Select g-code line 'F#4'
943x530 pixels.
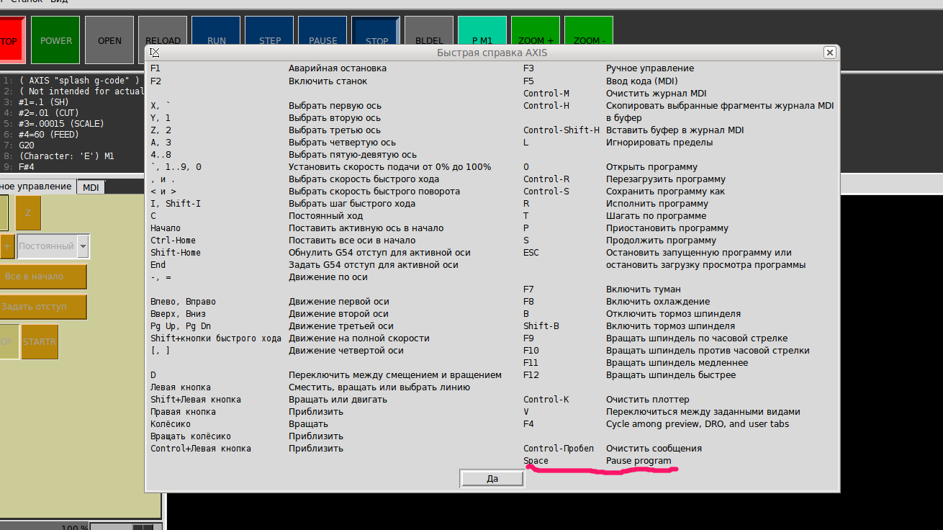click(27, 167)
